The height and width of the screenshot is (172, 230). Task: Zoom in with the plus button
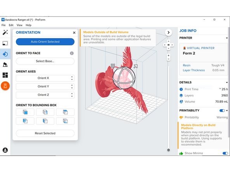point(169,55)
